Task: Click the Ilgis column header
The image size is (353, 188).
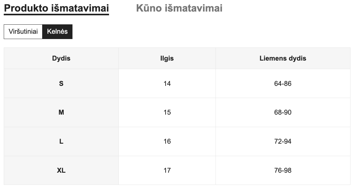Action: click(x=167, y=58)
